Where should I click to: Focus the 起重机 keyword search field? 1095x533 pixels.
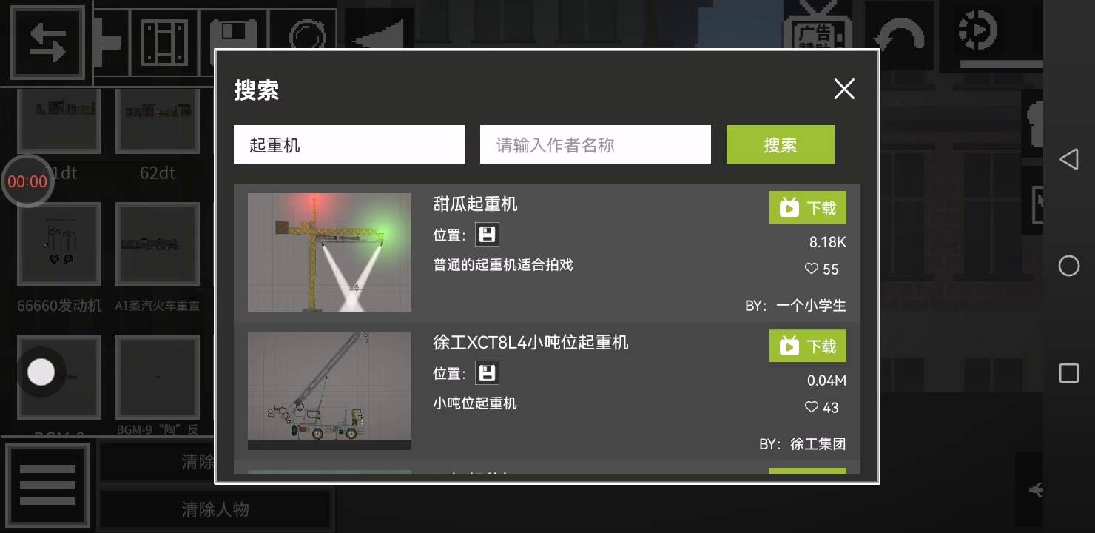349,144
